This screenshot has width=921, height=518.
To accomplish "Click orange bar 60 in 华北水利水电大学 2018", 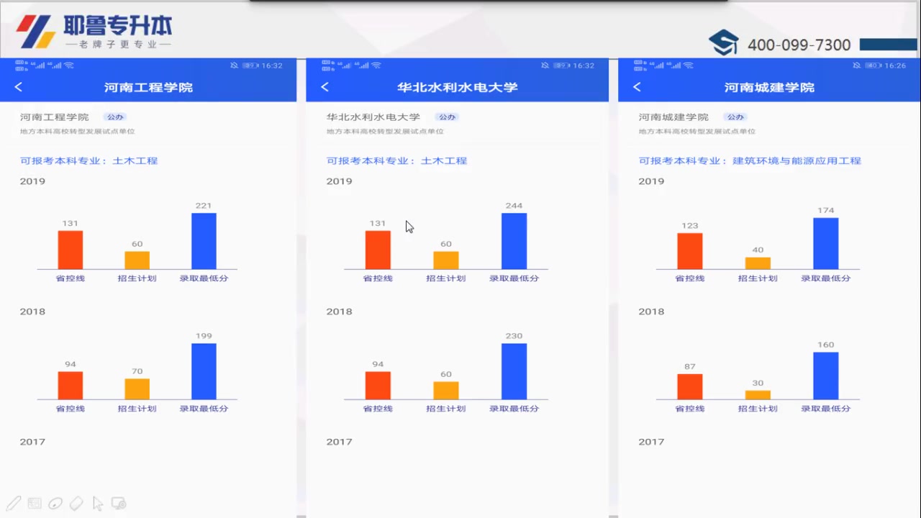I will (445, 391).
